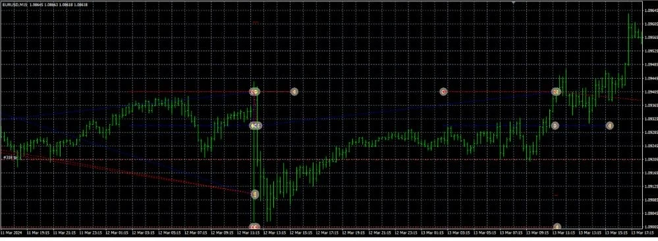Click the marker at the bottom edge near 13 Mar 11:15

(557, 227)
